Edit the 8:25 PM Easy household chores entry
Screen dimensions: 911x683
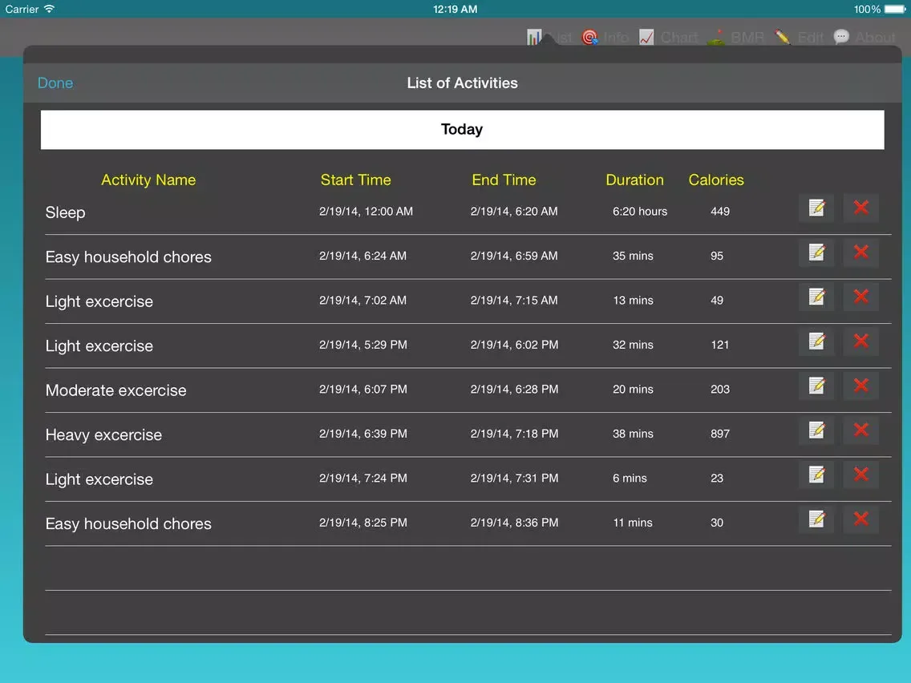click(816, 519)
